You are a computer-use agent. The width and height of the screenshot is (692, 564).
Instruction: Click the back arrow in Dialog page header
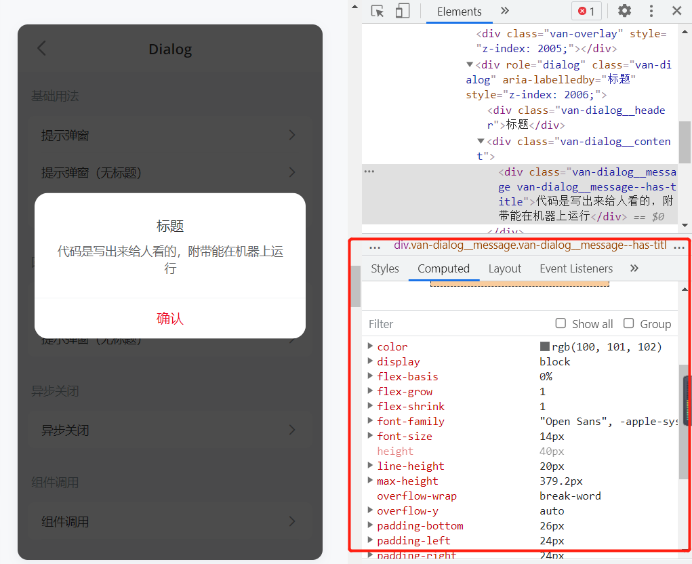41,48
